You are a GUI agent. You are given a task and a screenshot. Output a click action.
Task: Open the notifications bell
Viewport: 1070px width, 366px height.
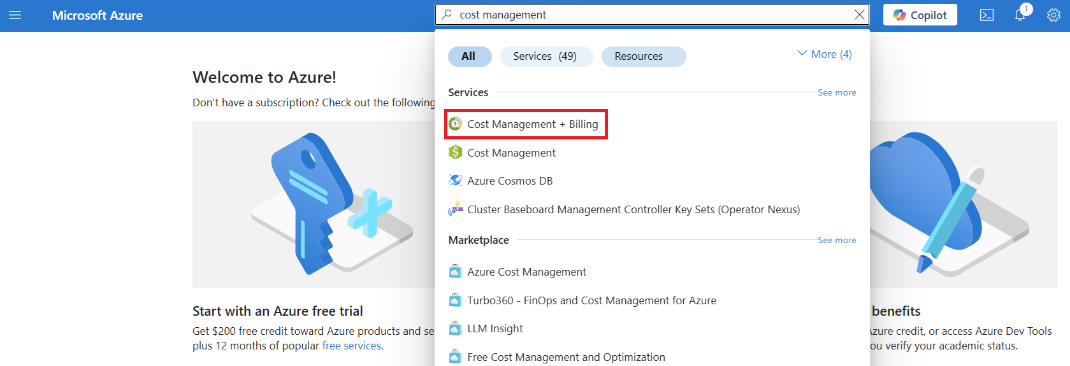[1020, 15]
